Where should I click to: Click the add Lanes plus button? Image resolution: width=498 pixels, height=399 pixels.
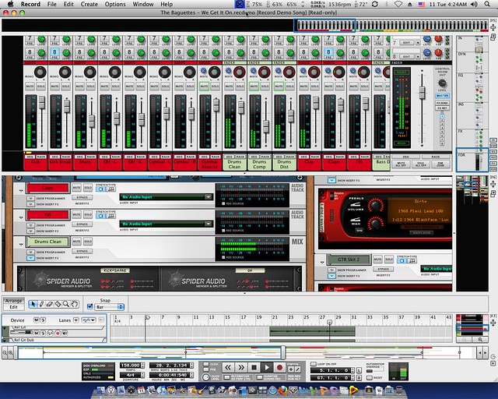pos(76,320)
